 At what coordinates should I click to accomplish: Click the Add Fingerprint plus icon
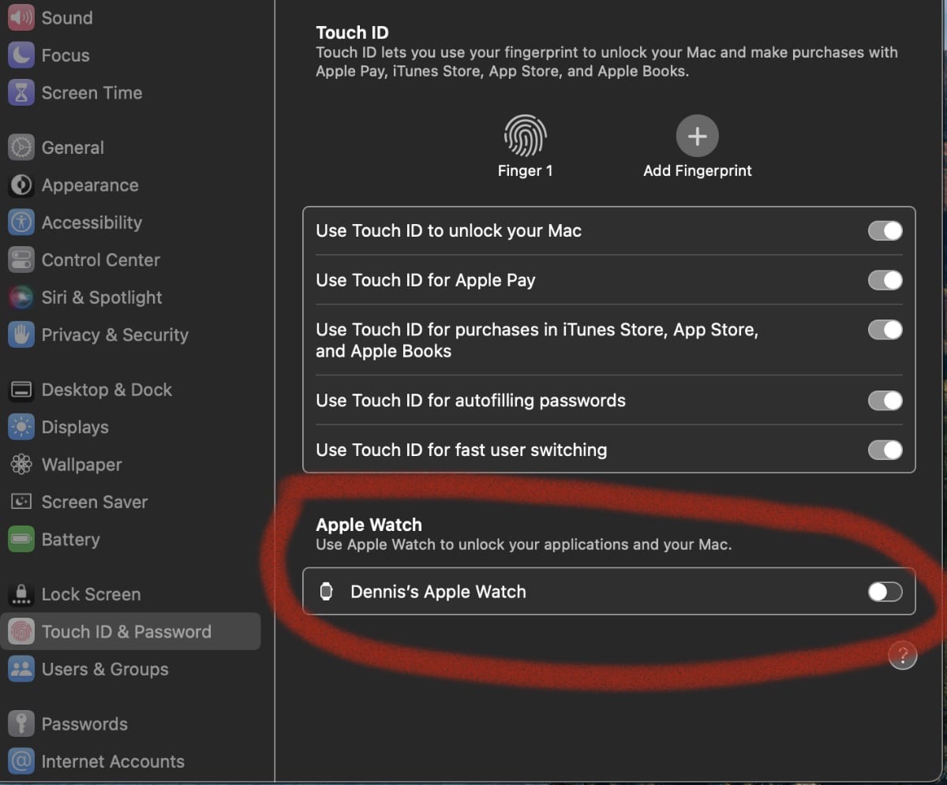697,136
